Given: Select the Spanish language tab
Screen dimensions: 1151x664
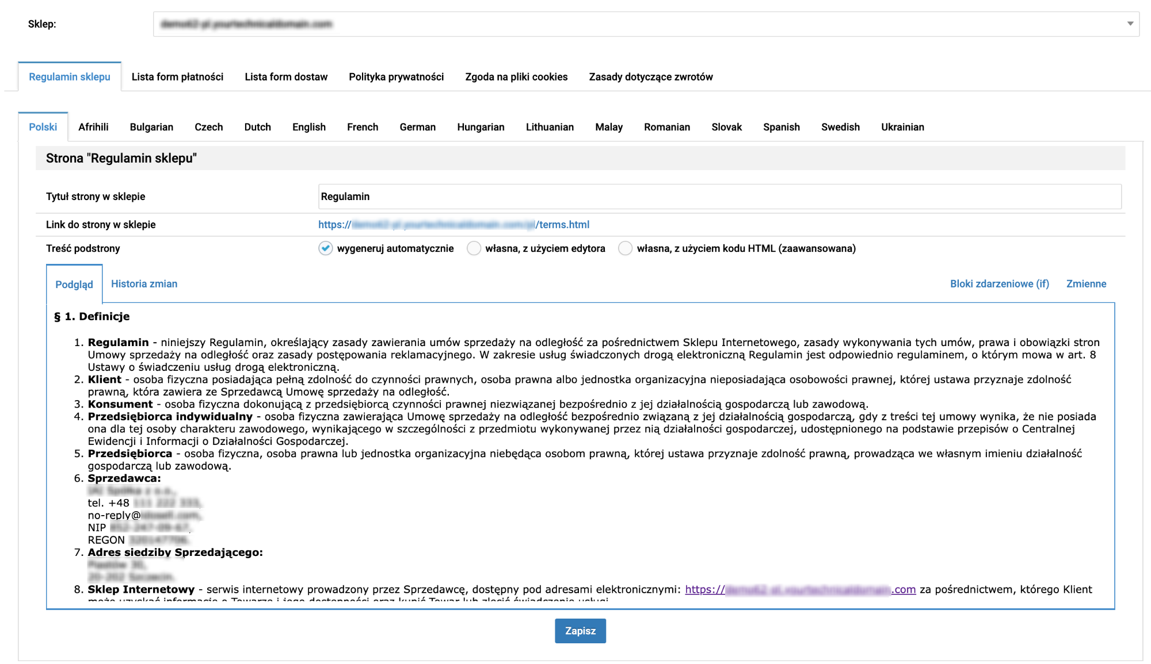Looking at the screenshot, I should coord(782,127).
